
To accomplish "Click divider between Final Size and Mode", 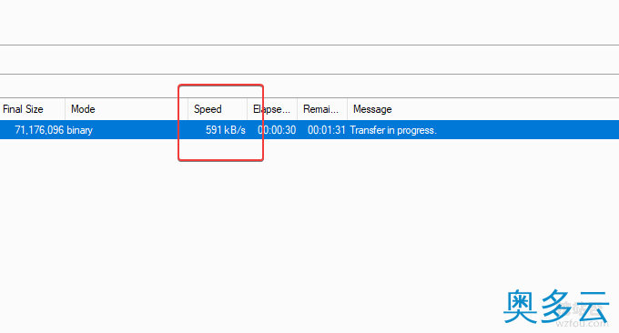I will 66,109.
